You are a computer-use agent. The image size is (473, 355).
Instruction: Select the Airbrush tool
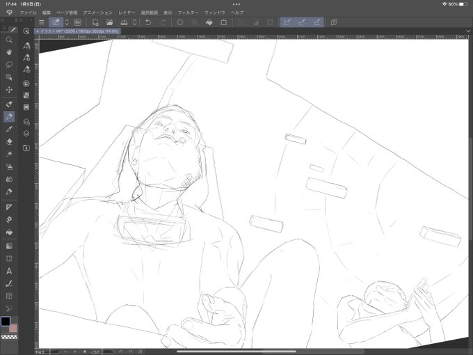[x=9, y=166]
